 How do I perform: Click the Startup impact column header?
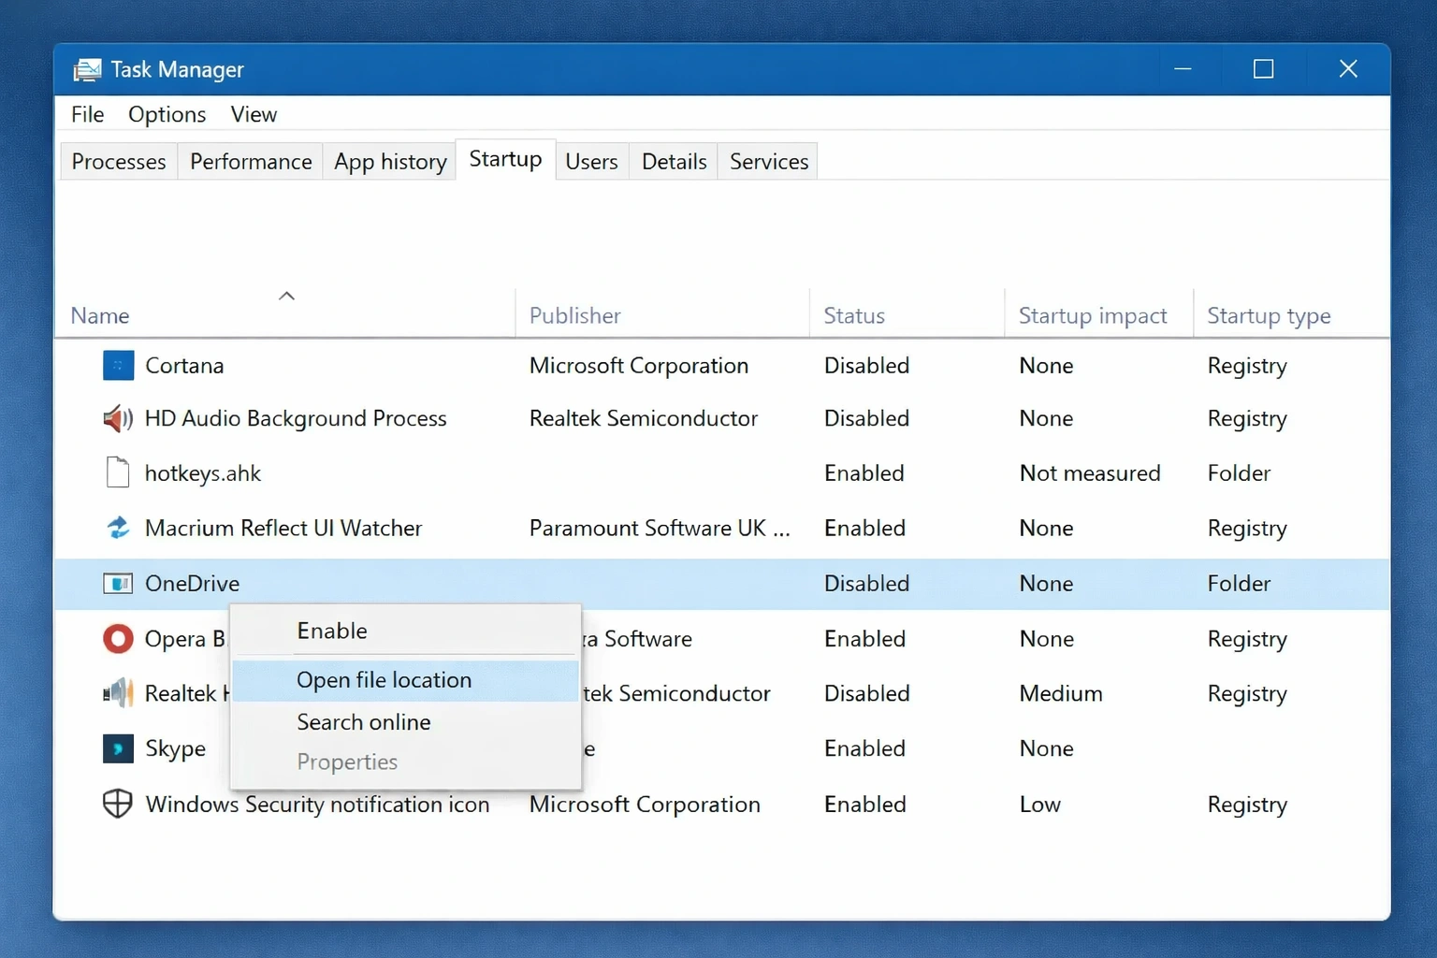click(x=1092, y=315)
